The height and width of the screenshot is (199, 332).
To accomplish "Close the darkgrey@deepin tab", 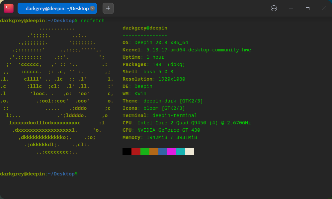I will (92, 8).
